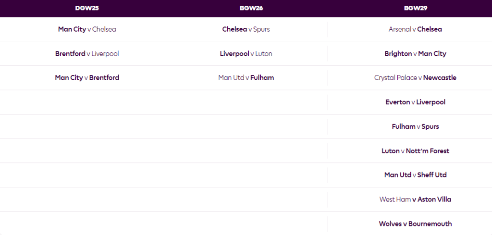This screenshot has width=492, height=235.
Task: Select Man City v Chelsea fixture
Action: [87, 29]
